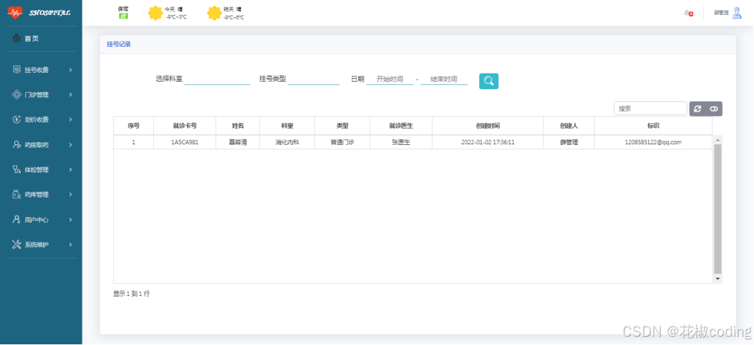
Task: Click the 1208585122@qq.com cell
Action: tap(653, 143)
